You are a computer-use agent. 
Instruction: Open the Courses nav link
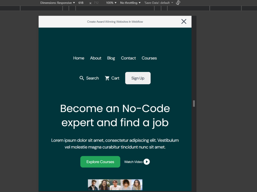[x=149, y=58]
